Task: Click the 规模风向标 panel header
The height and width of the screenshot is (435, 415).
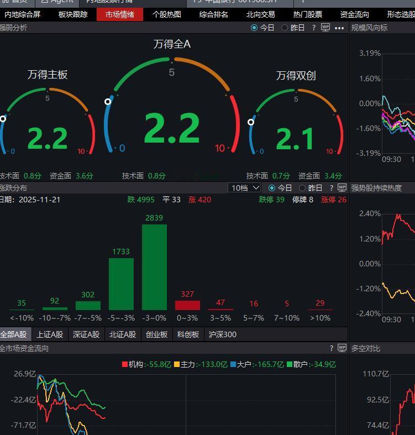Action: pyautogui.click(x=369, y=28)
